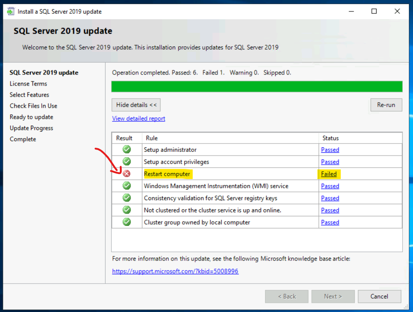Maximize the installer window

pos(374,12)
